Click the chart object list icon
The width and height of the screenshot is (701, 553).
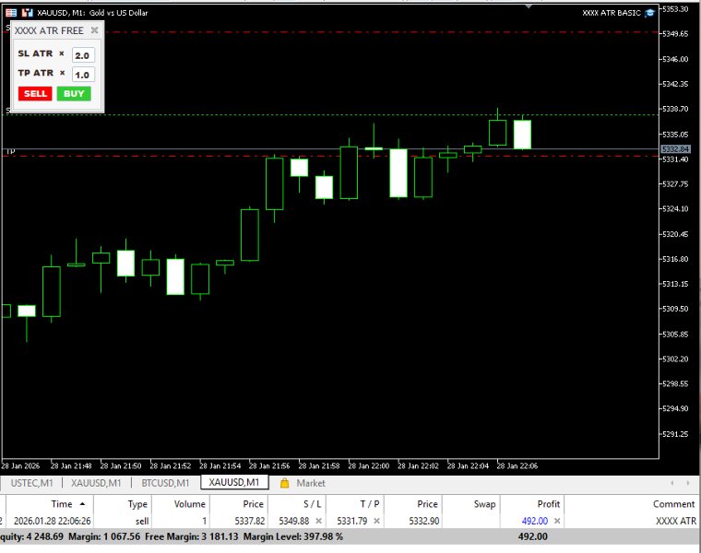click(11, 13)
